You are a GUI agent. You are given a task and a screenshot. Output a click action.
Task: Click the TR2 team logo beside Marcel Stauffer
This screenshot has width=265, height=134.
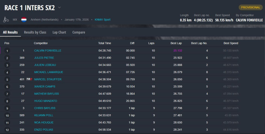pos(29,79)
